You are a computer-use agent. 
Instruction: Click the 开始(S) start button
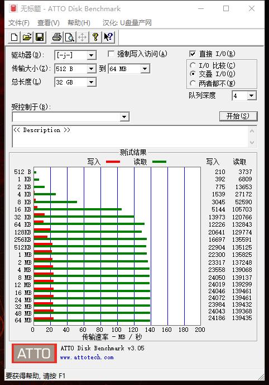click(238, 116)
